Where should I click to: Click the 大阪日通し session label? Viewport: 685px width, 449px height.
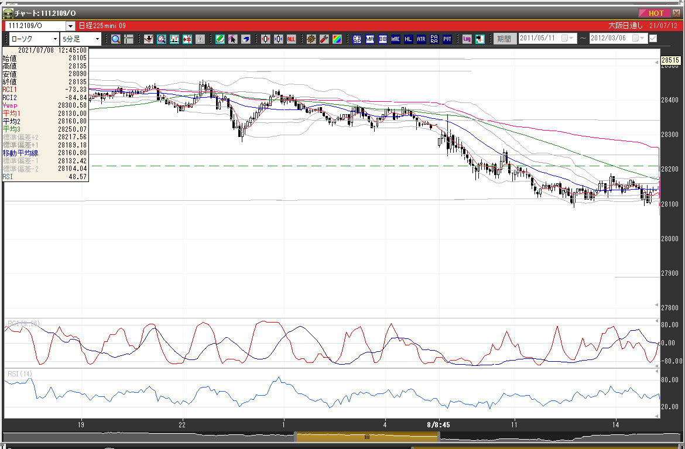point(626,26)
